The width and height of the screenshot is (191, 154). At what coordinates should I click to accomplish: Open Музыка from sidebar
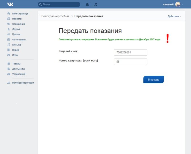click(x=16, y=45)
